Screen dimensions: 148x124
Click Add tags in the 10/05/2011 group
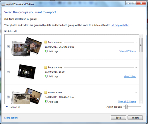53,51
